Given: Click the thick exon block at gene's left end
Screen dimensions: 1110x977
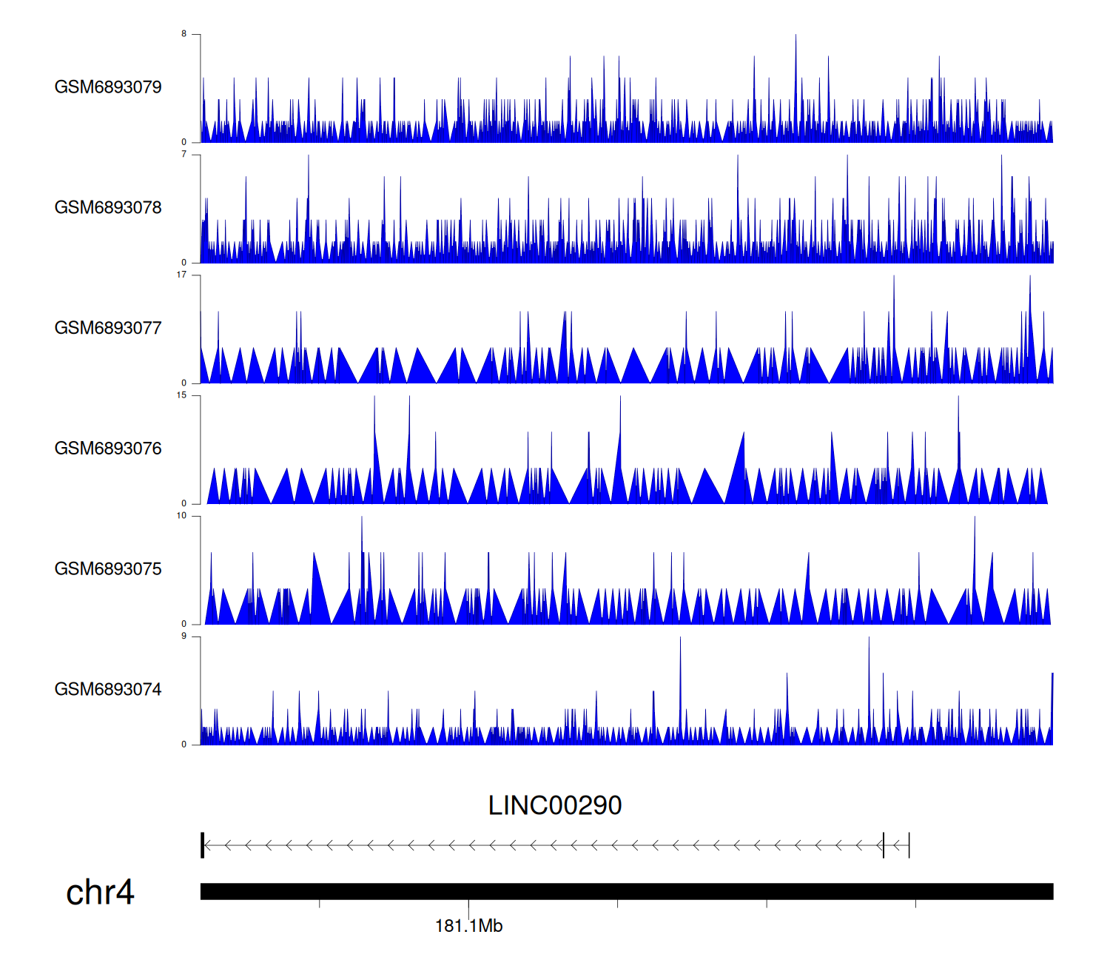Looking at the screenshot, I should coord(202,845).
